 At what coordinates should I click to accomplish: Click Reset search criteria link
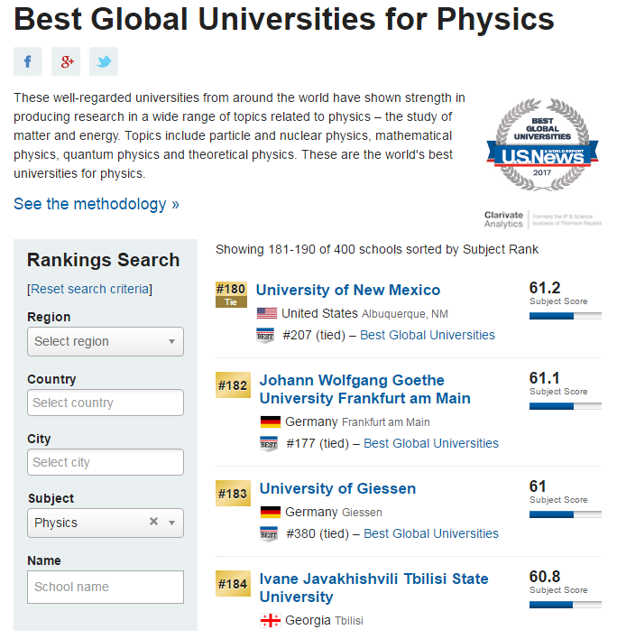click(x=89, y=289)
